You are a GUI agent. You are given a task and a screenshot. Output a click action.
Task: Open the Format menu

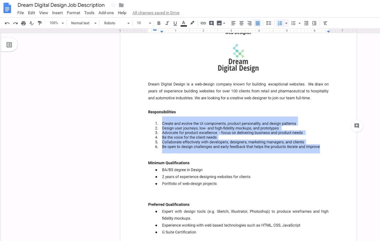pyautogui.click(x=74, y=13)
